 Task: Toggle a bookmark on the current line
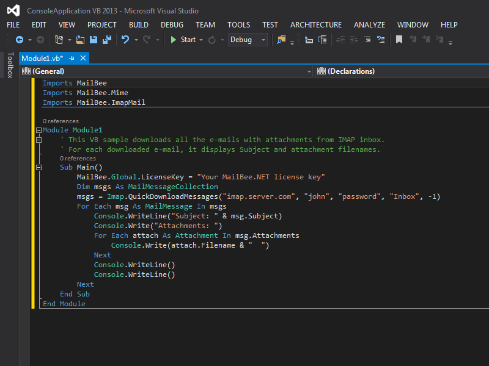(399, 40)
